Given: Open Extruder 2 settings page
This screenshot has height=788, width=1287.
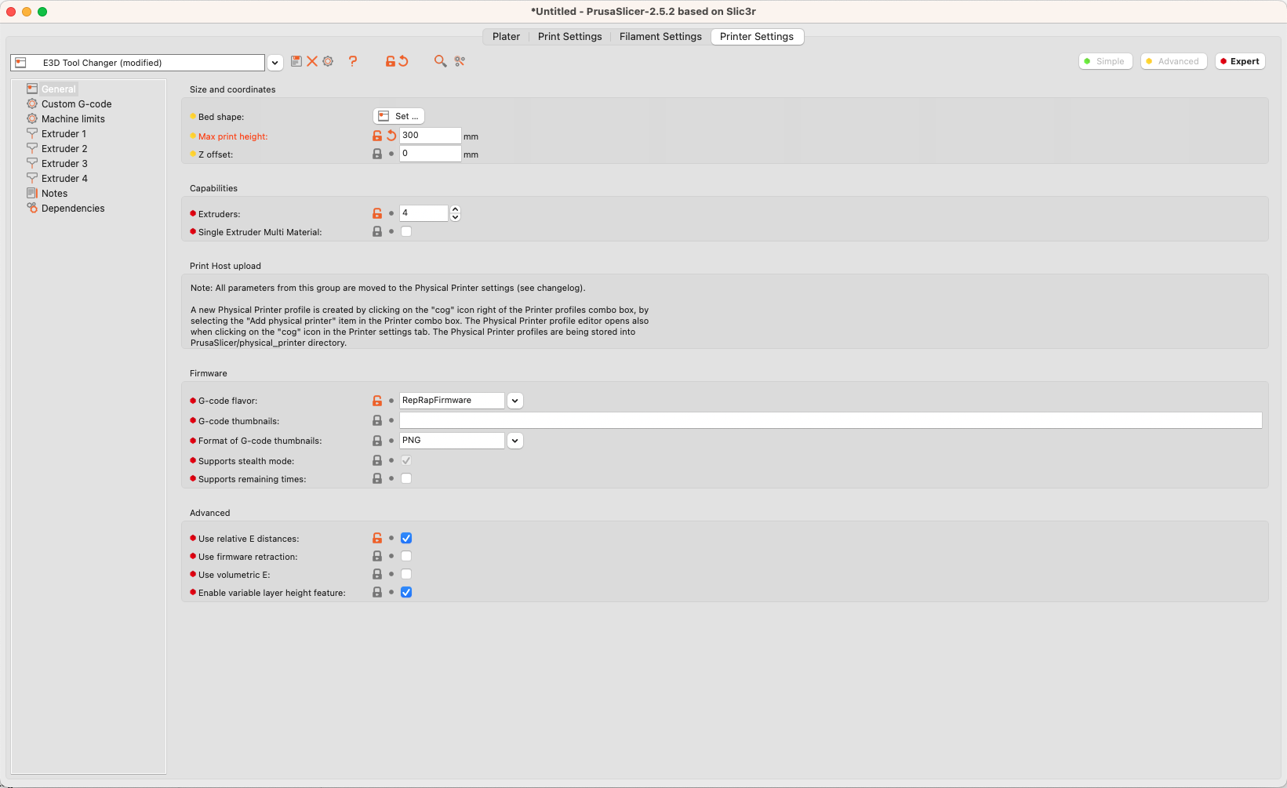Looking at the screenshot, I should (64, 148).
